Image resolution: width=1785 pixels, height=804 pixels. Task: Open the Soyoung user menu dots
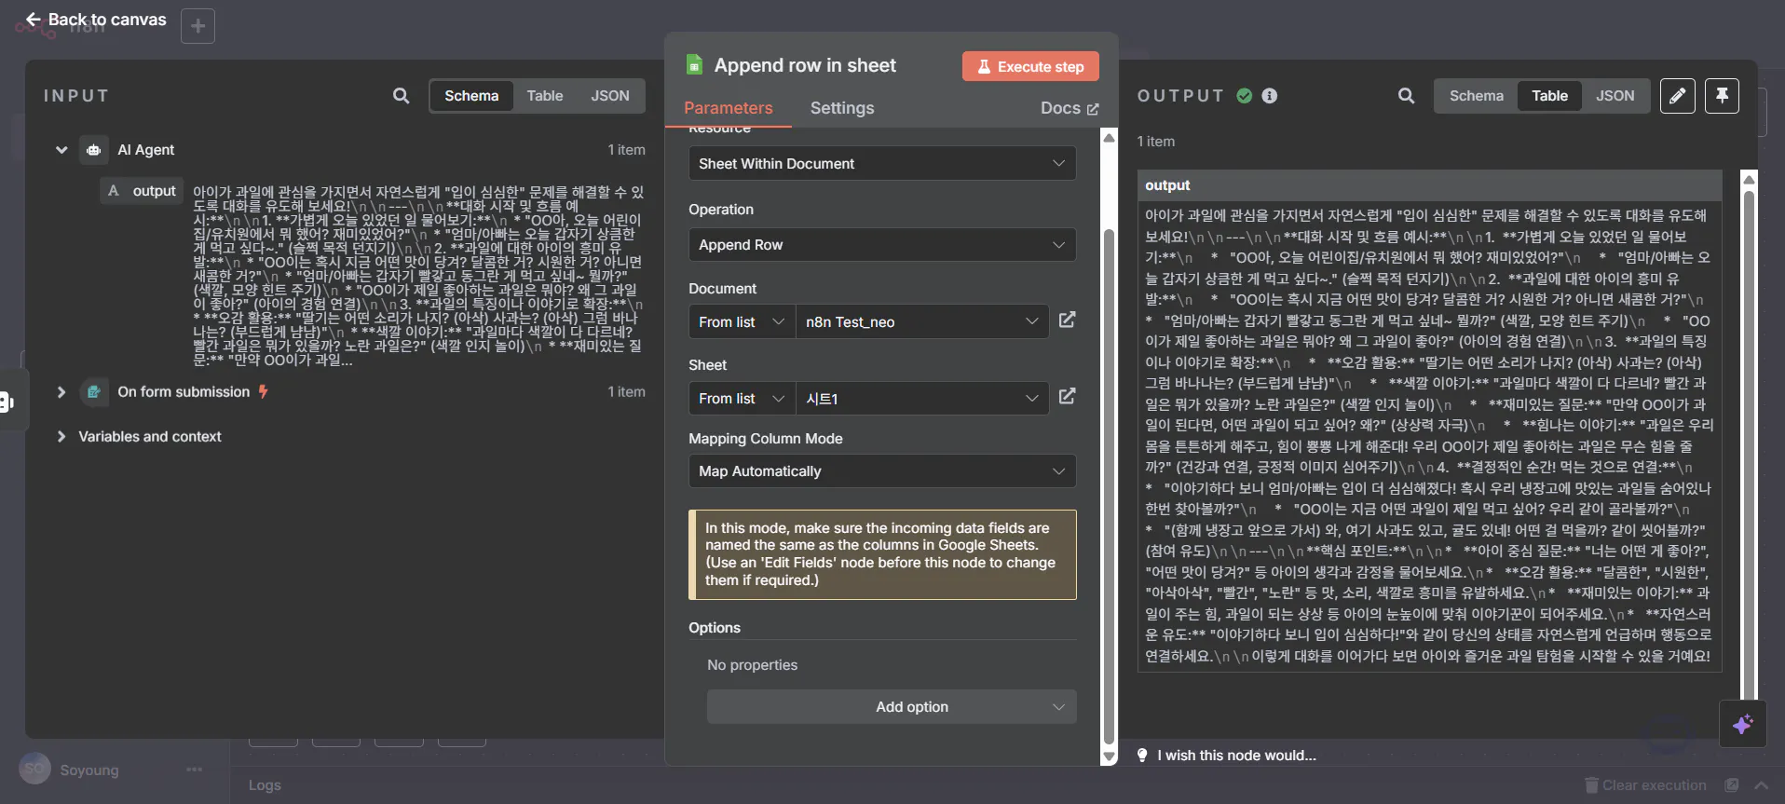(x=194, y=770)
